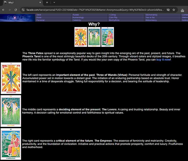Screen dimensions: 188x161
Task: Click the crossed-out eye icon in address bar
Action: [x=168, y=10]
